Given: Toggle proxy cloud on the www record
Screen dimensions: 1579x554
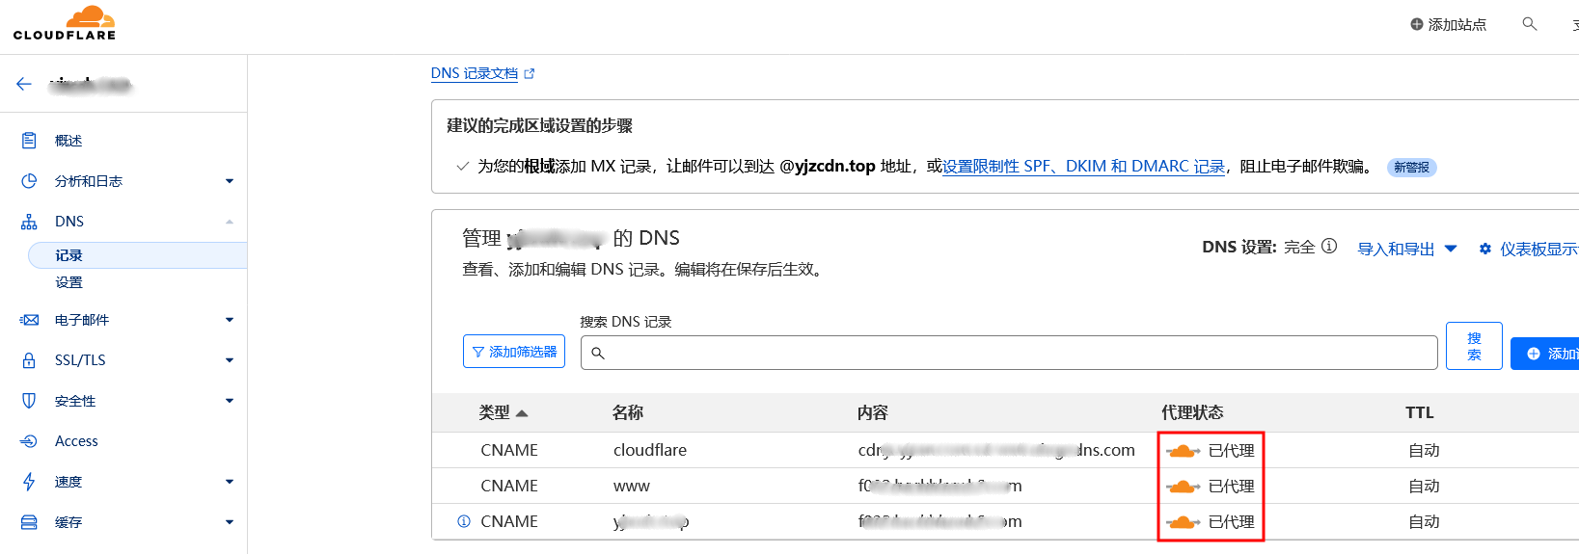Looking at the screenshot, I should click(1184, 487).
